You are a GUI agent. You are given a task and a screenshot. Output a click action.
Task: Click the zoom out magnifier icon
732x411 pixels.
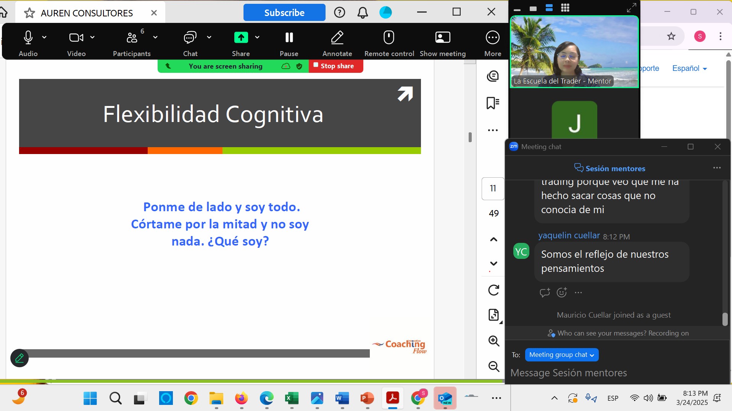(x=493, y=366)
